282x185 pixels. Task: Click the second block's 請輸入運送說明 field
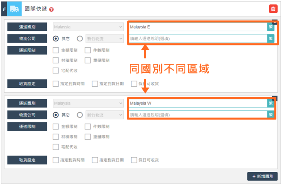tap(198, 115)
